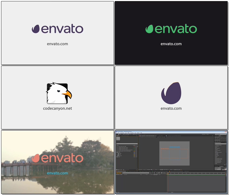Open the codecanyon.net eagle logo preview
The height and width of the screenshot is (195, 229).
click(x=58, y=97)
